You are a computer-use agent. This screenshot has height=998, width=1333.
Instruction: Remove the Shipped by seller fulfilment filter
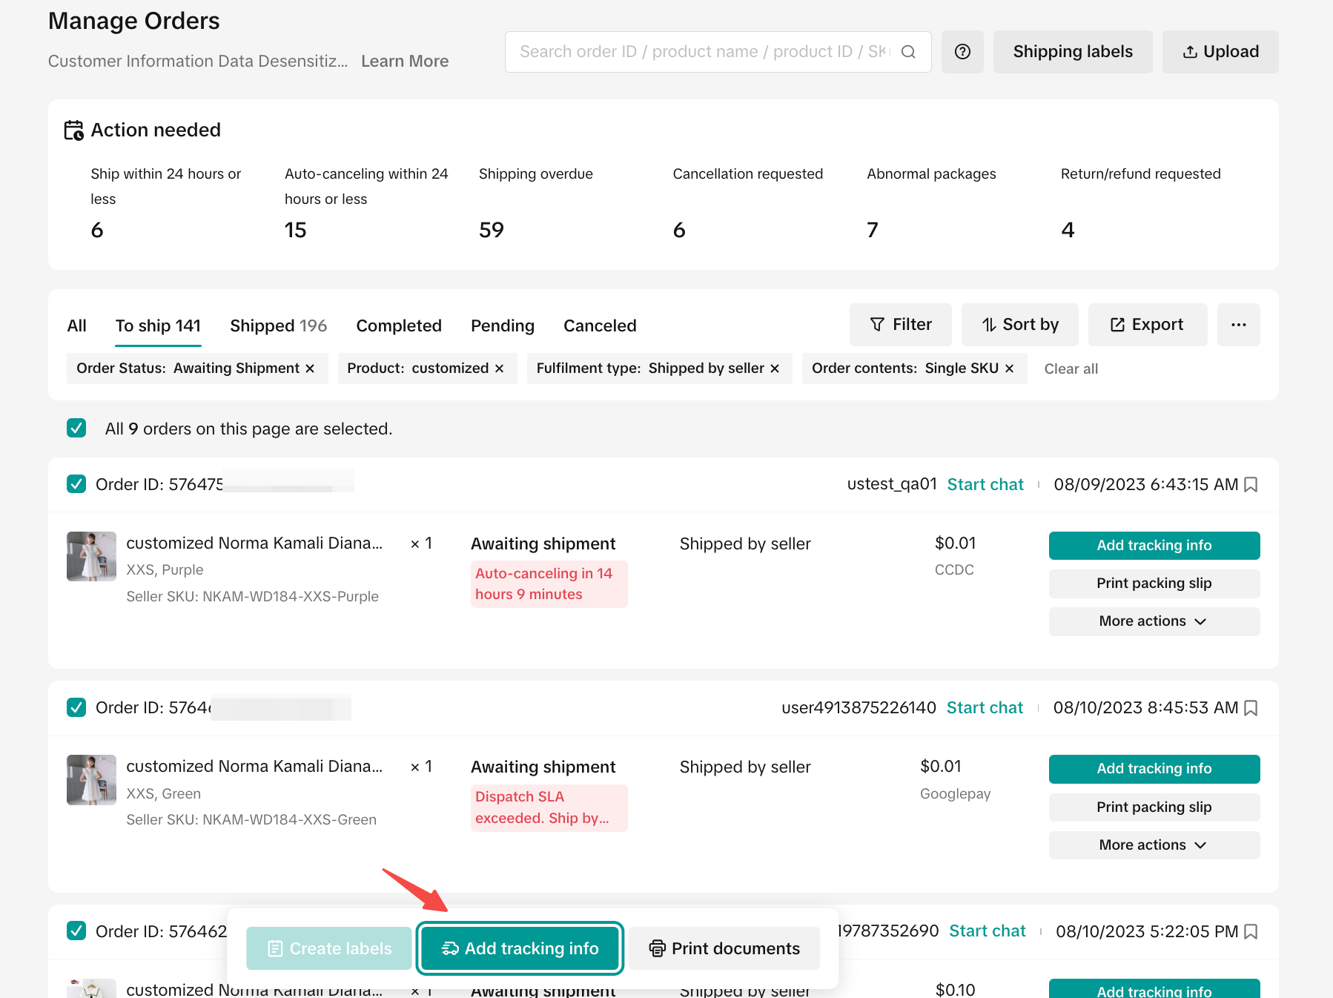click(x=775, y=369)
